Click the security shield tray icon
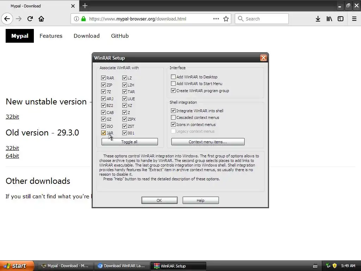 pyautogui.click(x=335, y=266)
